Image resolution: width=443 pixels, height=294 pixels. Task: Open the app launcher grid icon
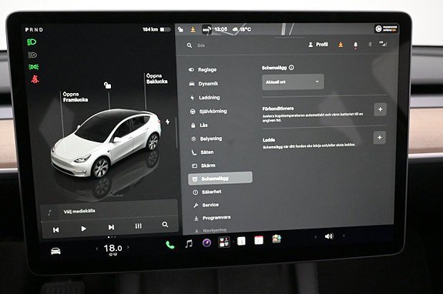point(224,242)
